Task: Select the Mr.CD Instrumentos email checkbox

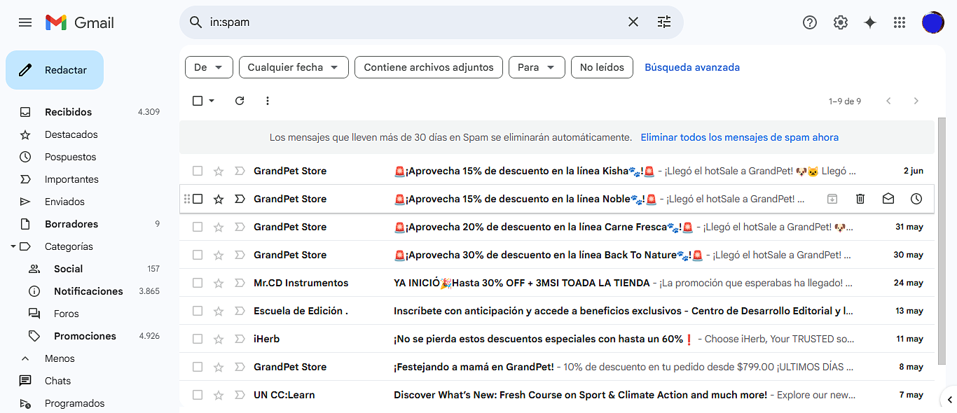Action: [x=197, y=283]
